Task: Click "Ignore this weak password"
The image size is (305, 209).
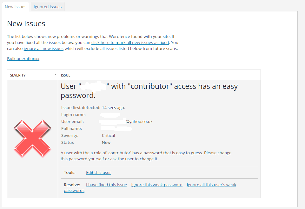Action: coord(156,185)
